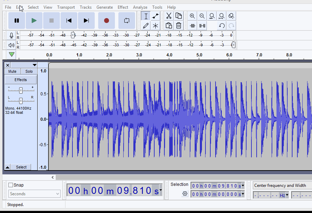This screenshot has width=312, height=213.
Task: Click the Pause button
Action: pos(17,21)
